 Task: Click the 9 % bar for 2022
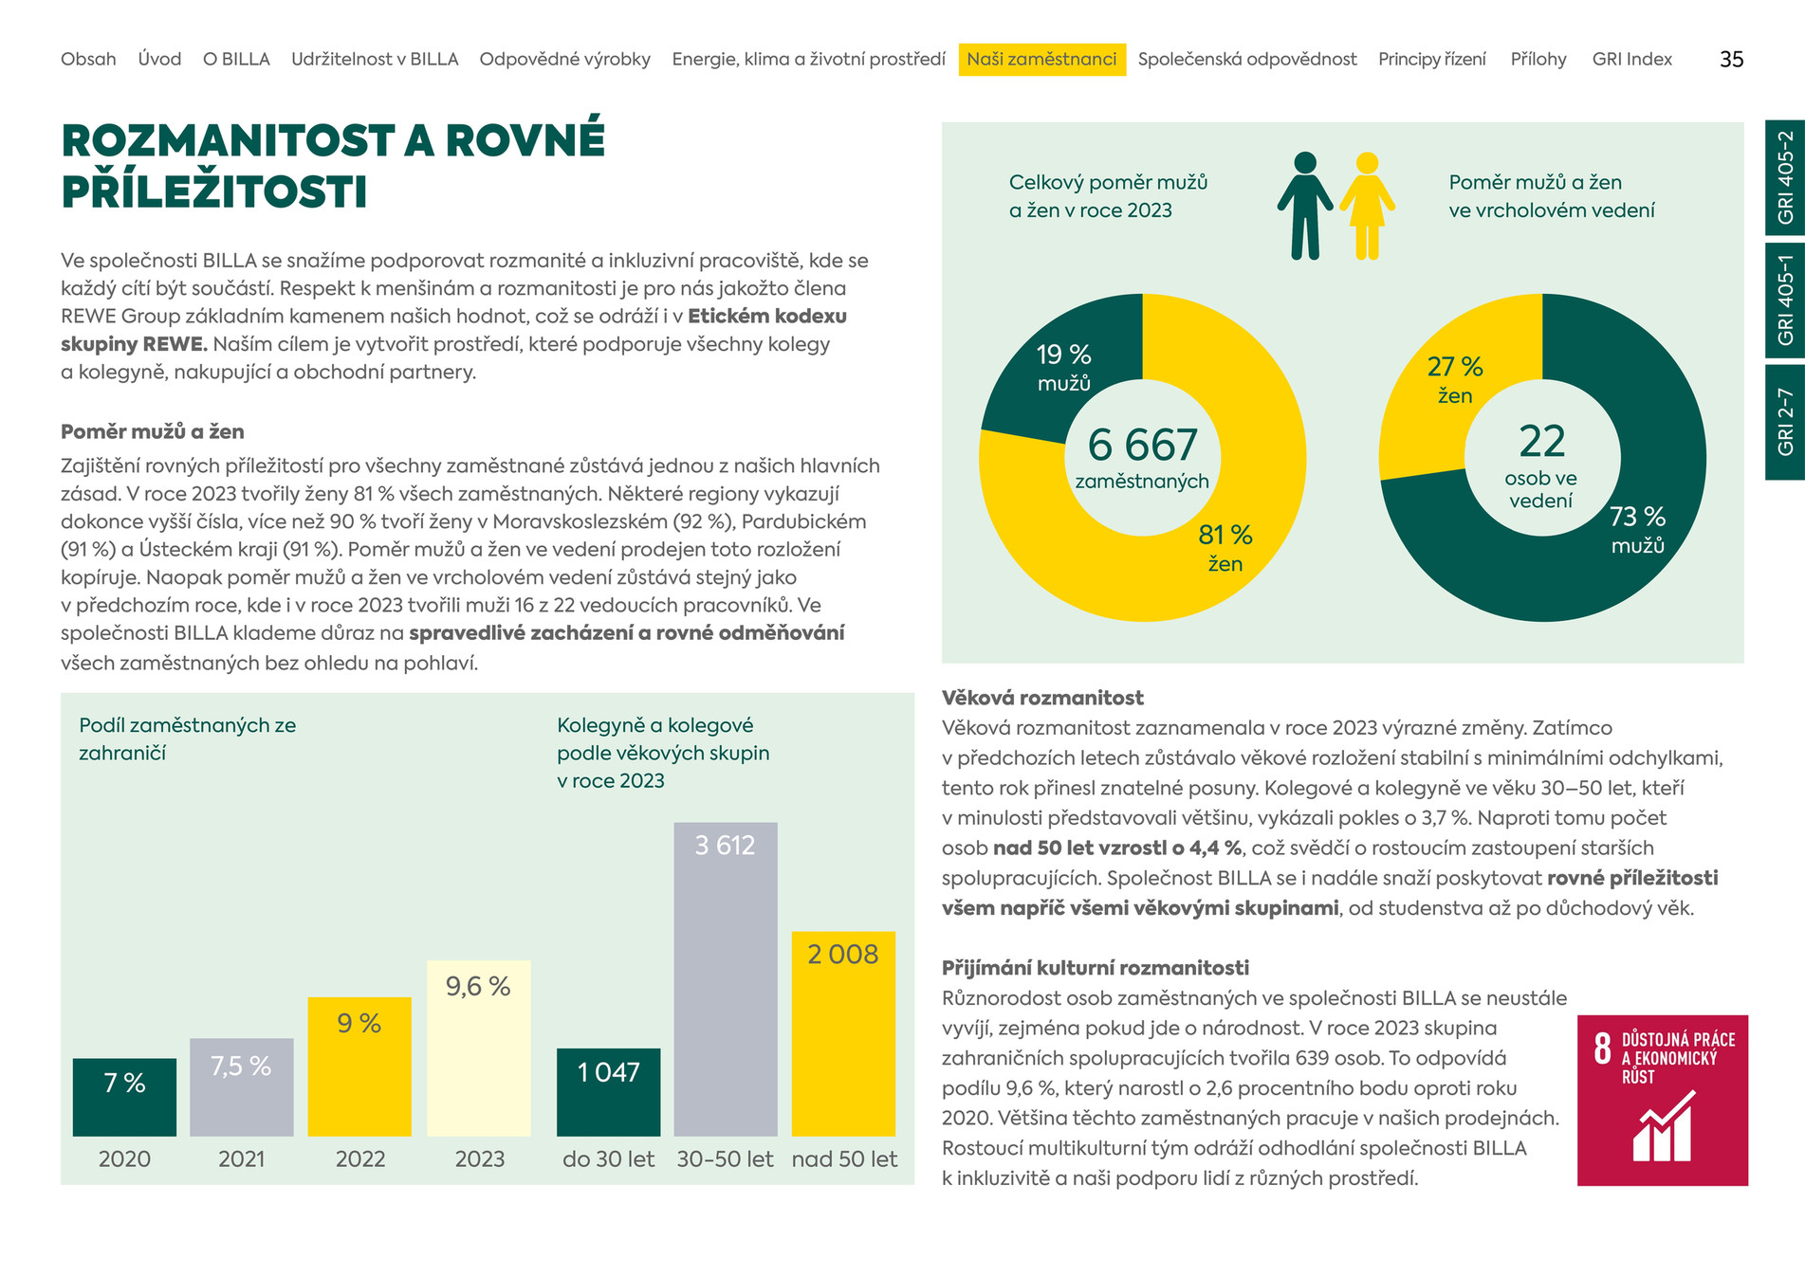[359, 1066]
